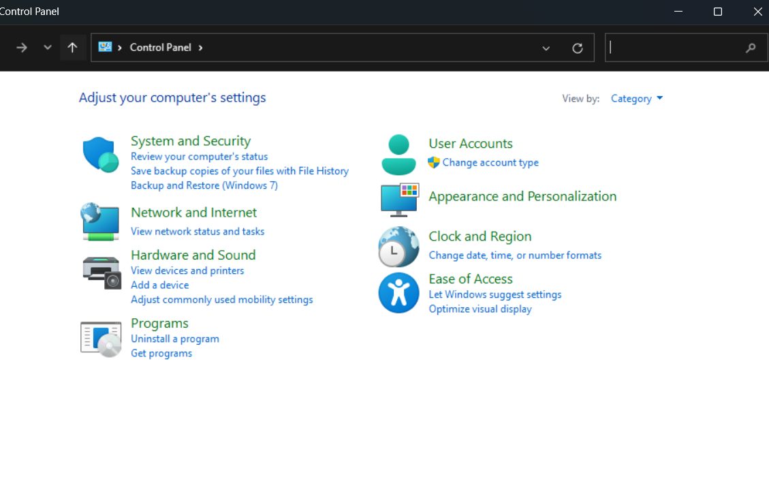Click View devices and printers
Viewport: 769px width, 479px height.
click(187, 271)
